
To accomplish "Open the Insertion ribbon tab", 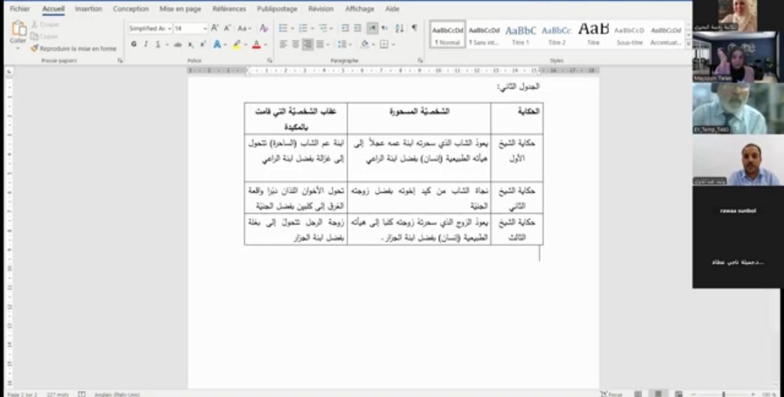I will 88,9.
